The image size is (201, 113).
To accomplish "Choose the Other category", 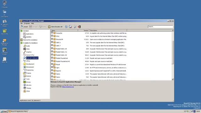I will 28,91.
